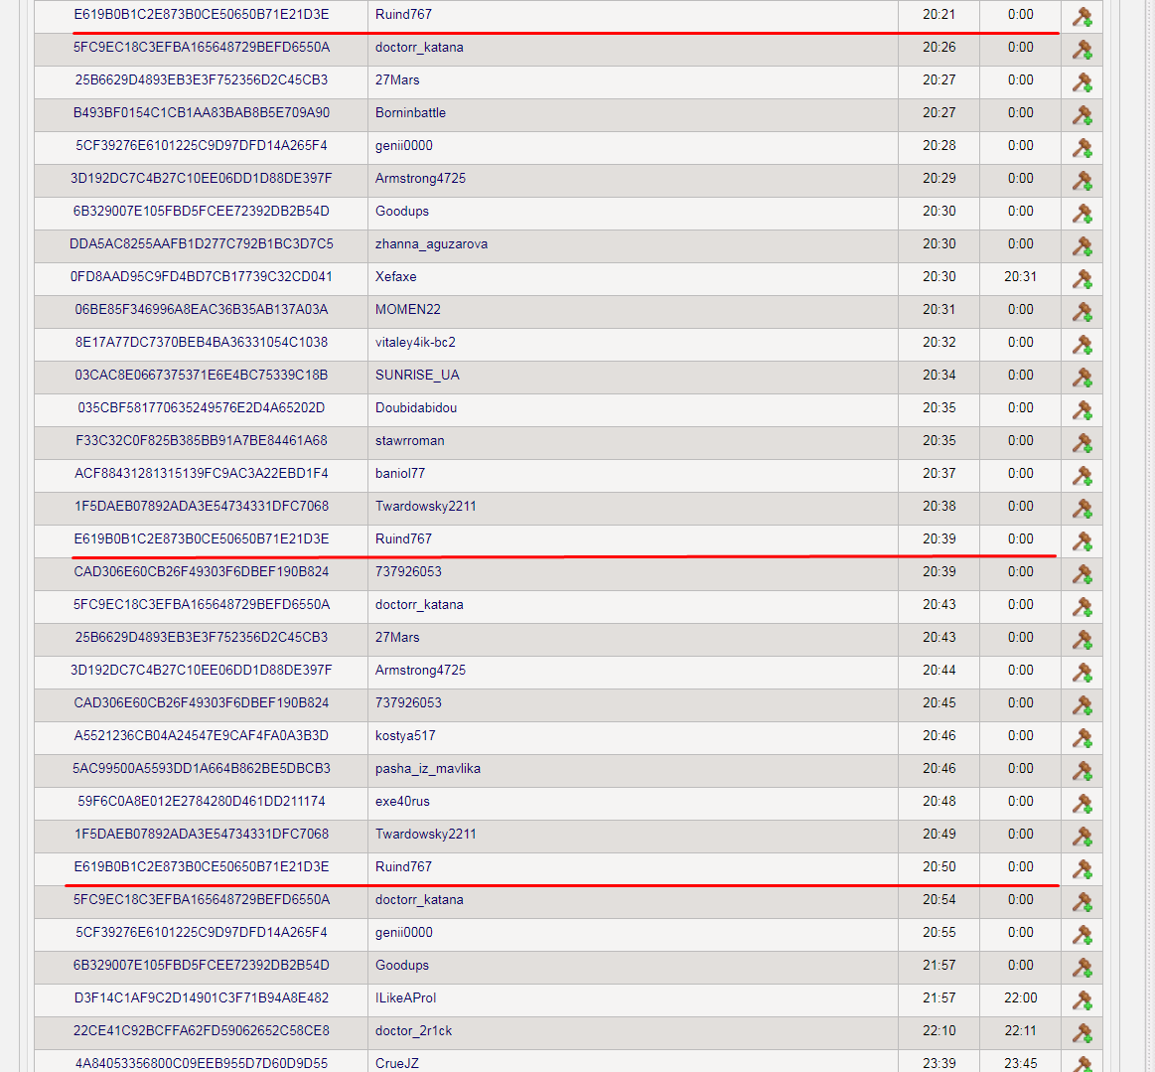Click the player name Xefaxe
The image size is (1155, 1072).
coord(395,276)
